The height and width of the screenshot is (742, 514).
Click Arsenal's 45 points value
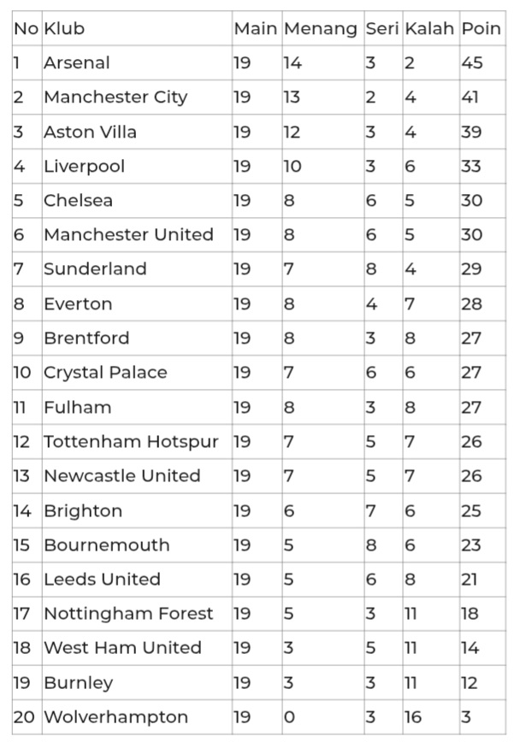(x=472, y=63)
